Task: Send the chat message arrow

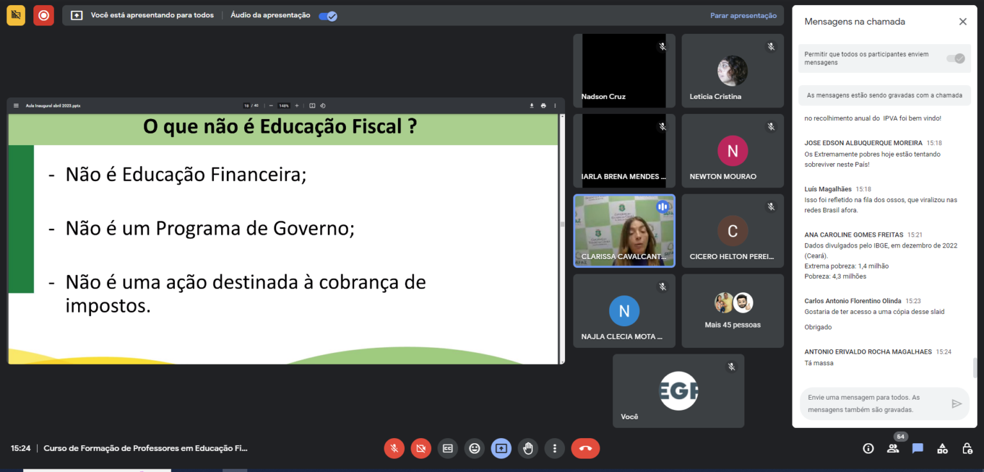Action: [956, 404]
